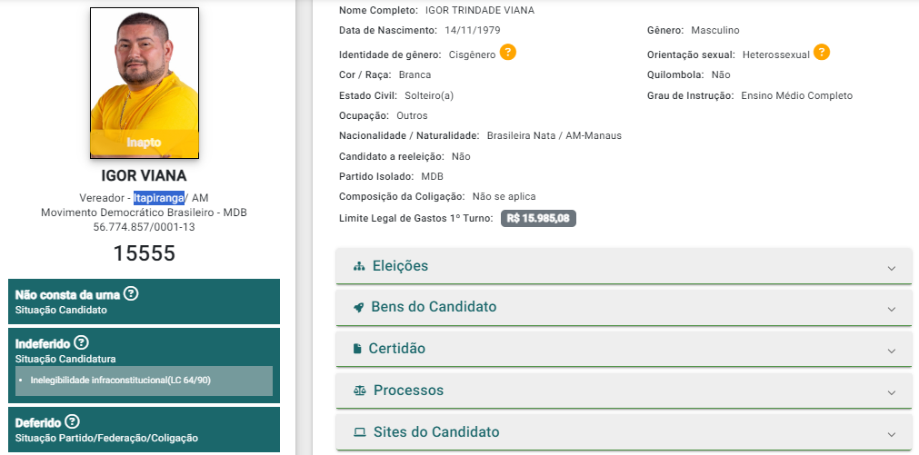Click help icon beside Orientação sexual
Screen dimensions: 919x455
click(822, 53)
